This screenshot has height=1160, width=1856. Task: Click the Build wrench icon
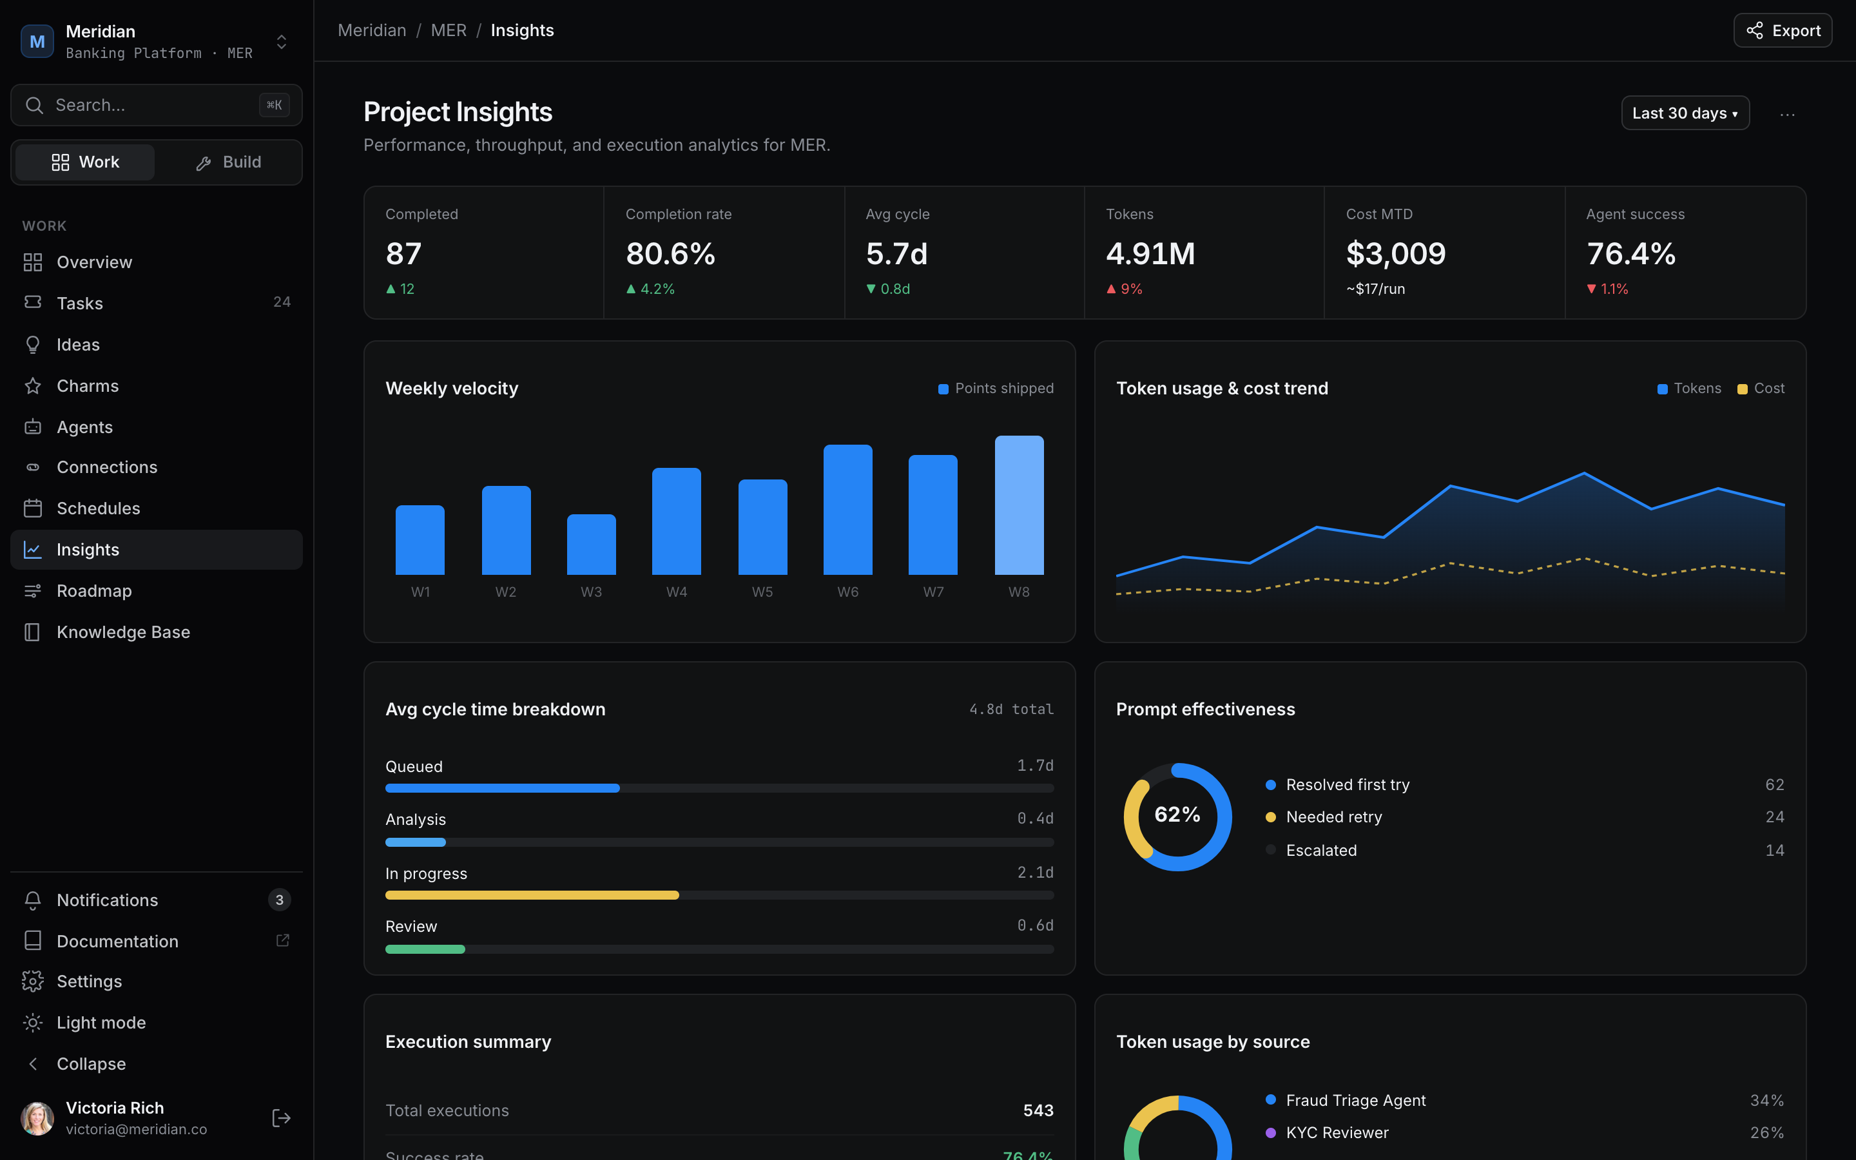point(203,162)
